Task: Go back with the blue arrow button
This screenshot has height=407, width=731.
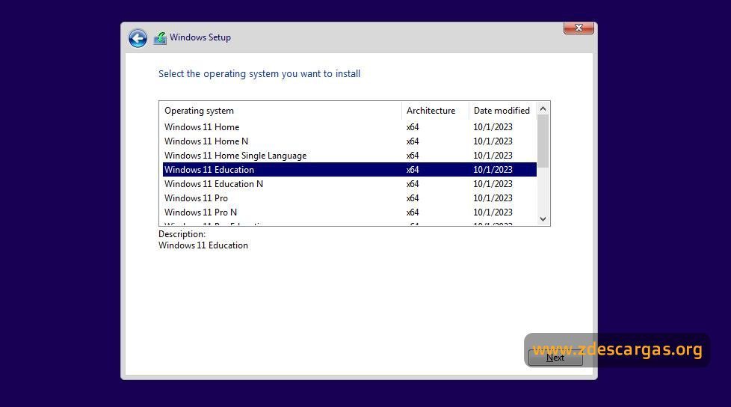Action: 138,38
